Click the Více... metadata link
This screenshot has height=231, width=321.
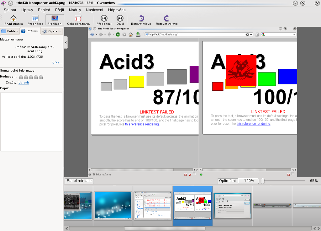[x=57, y=63]
